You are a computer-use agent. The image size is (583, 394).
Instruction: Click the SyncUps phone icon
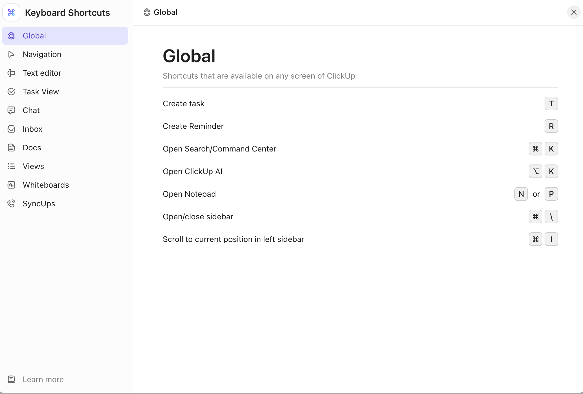click(x=11, y=204)
